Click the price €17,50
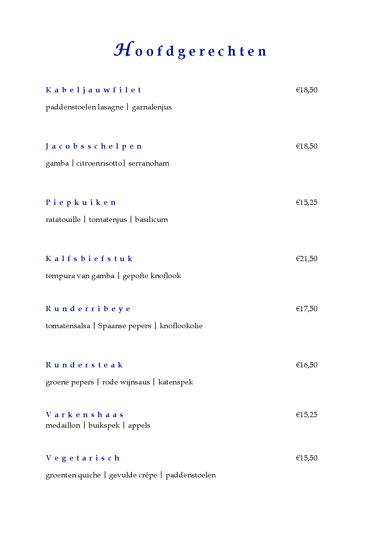This screenshot has width=383, height=542. coord(307,309)
